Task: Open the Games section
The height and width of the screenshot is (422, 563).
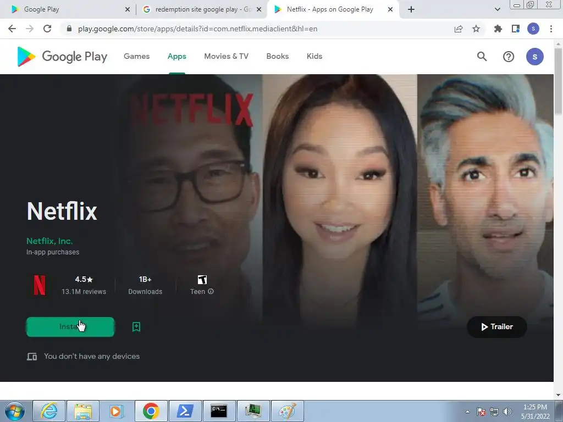Action: point(136,57)
